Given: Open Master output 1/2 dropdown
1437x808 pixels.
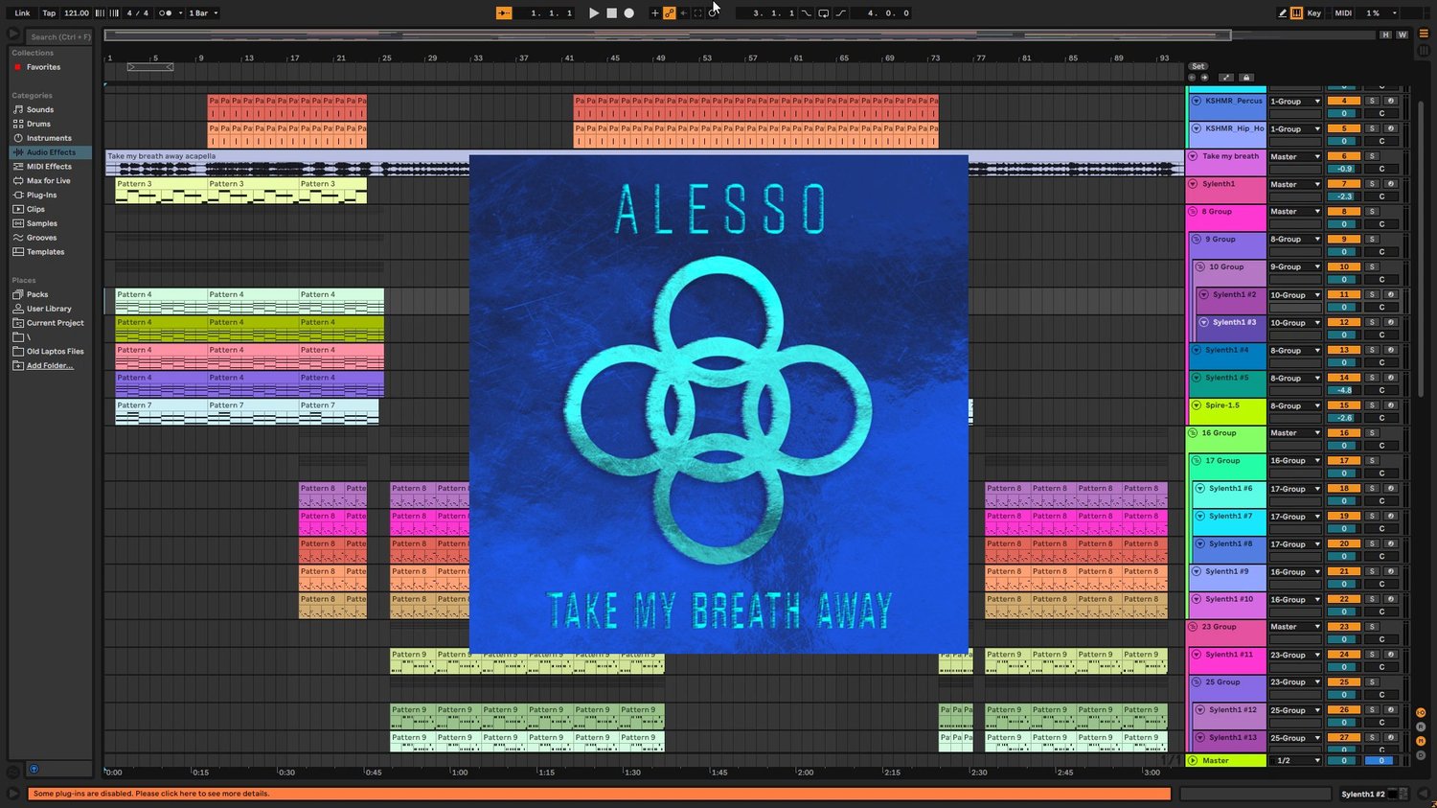Looking at the screenshot, I should 1295,761.
